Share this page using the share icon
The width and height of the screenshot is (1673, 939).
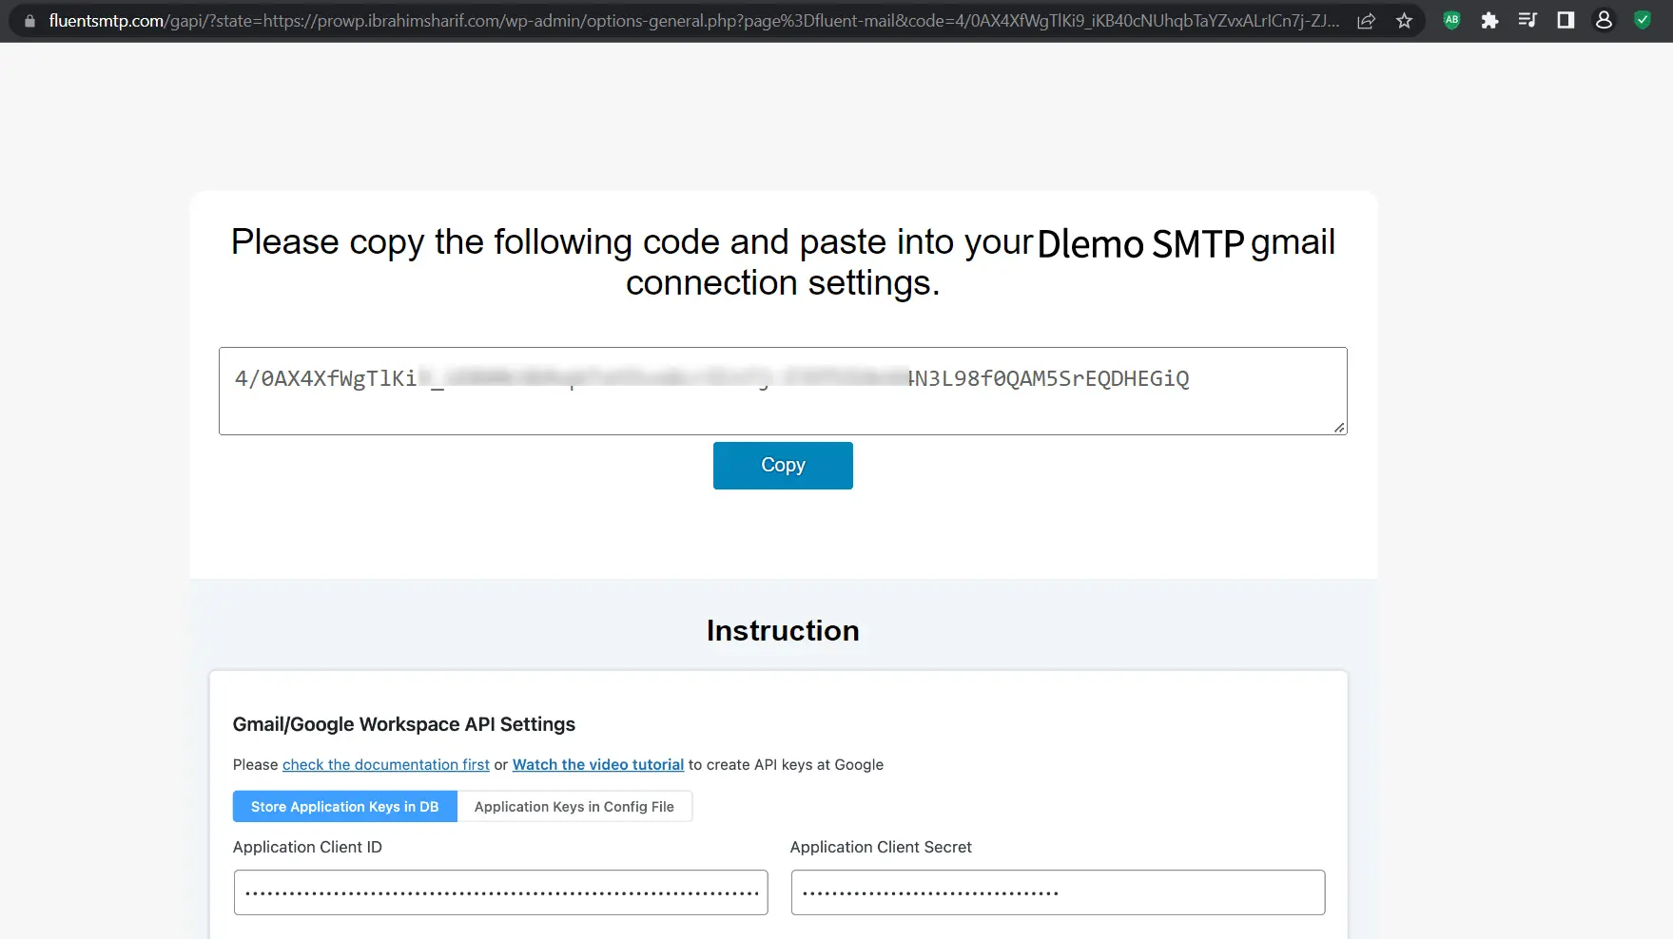click(x=1366, y=21)
